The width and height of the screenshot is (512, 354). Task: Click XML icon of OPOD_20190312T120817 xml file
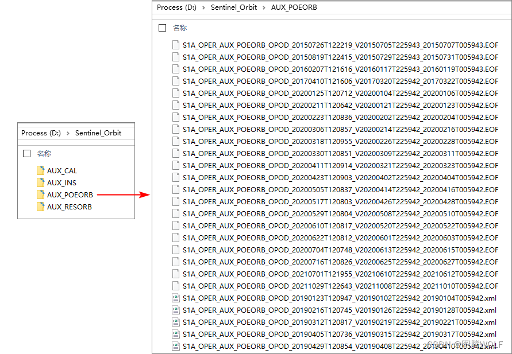coord(176,322)
